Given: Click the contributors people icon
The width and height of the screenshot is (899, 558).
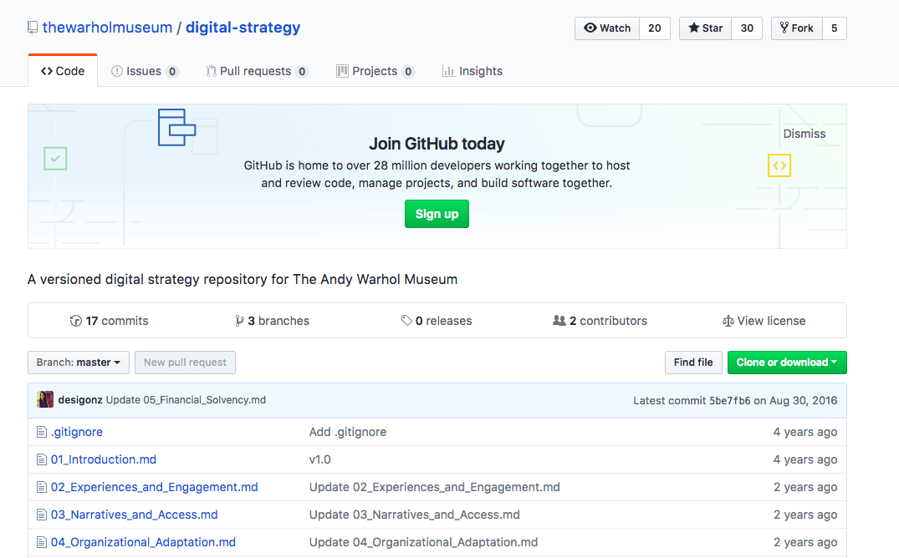Looking at the screenshot, I should tap(559, 321).
